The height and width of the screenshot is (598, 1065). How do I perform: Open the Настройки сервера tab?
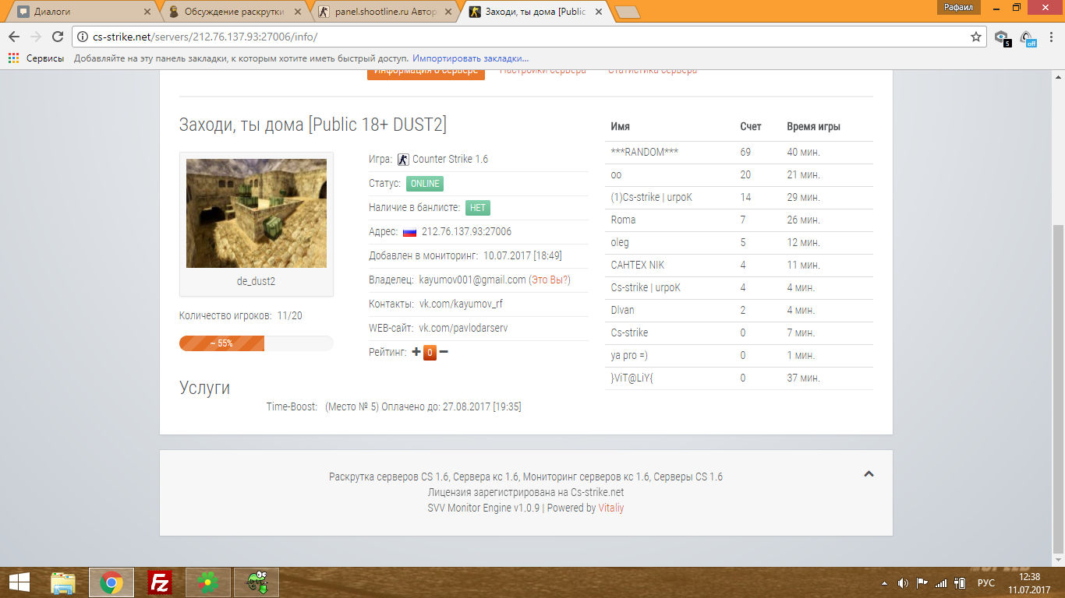click(543, 70)
